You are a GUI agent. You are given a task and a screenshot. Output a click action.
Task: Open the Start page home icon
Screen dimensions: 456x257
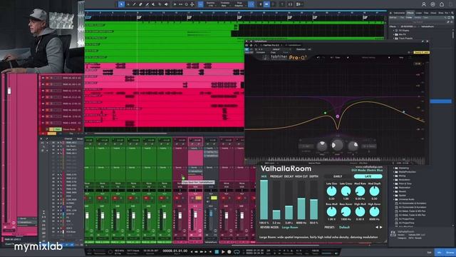[442, 4]
